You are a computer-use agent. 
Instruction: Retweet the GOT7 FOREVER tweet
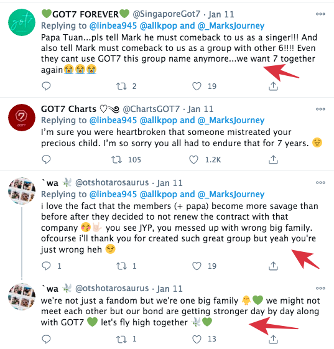[121, 86]
